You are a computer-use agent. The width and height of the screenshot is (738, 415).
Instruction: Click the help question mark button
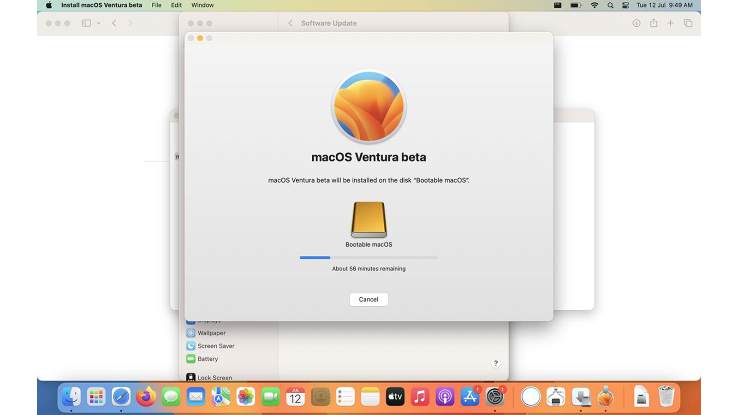(496, 363)
